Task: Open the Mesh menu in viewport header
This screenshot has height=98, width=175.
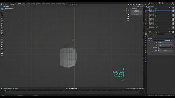Action: pos(25,5)
